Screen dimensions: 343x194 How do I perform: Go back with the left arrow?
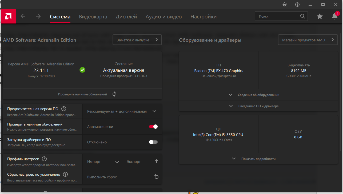coord(23,17)
